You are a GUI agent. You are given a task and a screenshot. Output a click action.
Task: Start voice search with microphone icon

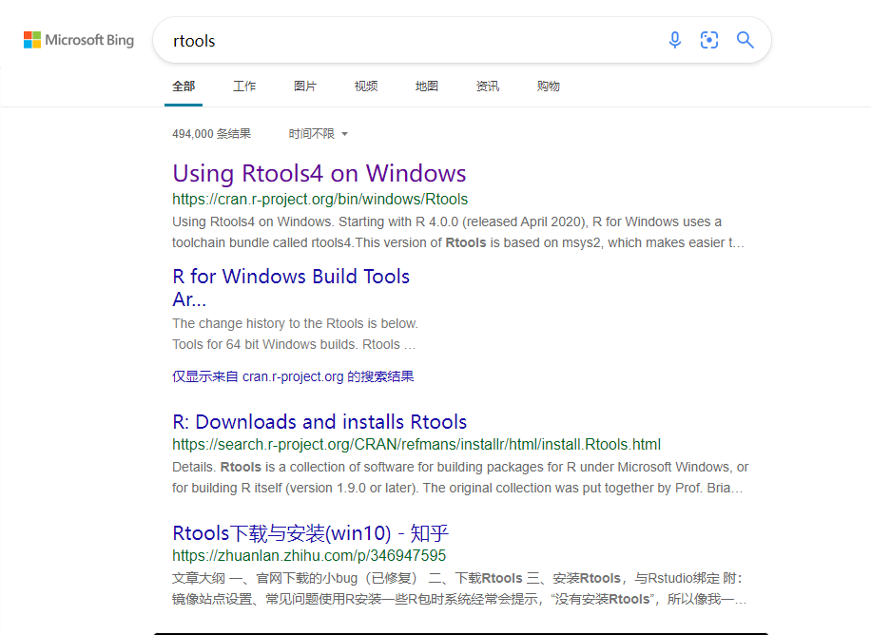[675, 40]
